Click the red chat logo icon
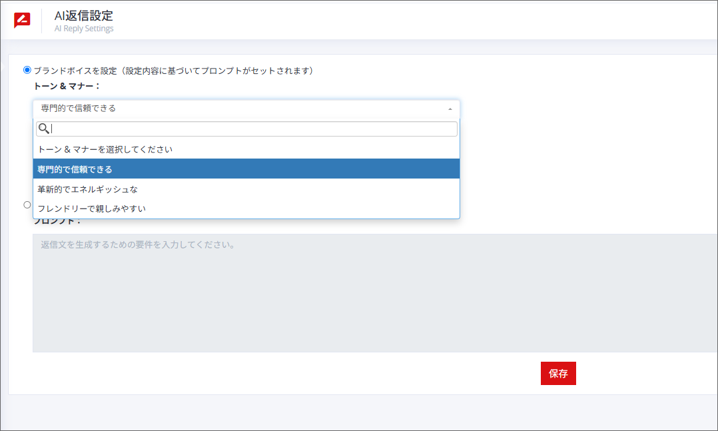The width and height of the screenshot is (718, 431). [22, 20]
